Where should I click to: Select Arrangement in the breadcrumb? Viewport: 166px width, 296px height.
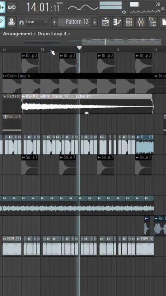pos(18,34)
